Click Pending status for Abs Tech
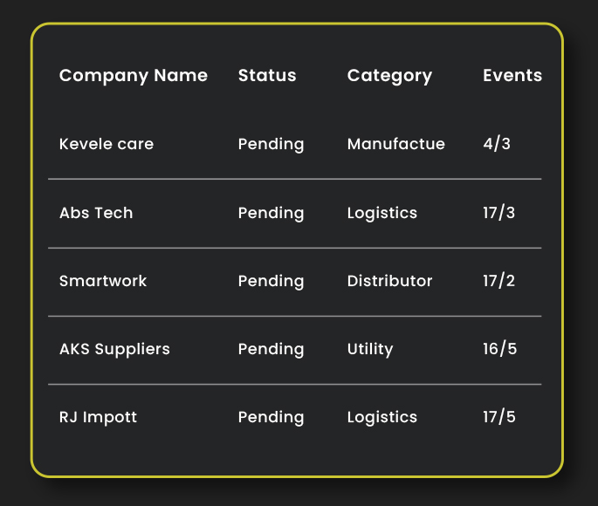This screenshot has width=598, height=506. coord(271,213)
